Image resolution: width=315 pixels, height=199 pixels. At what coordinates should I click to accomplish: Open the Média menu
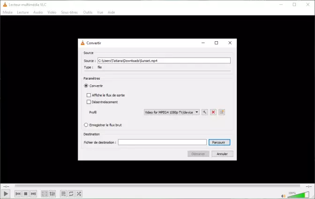7,12
